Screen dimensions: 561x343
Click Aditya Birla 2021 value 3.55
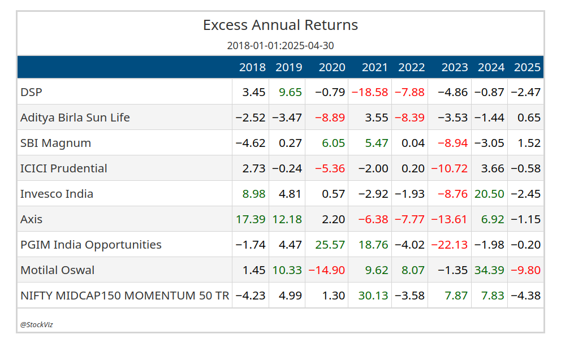click(377, 118)
